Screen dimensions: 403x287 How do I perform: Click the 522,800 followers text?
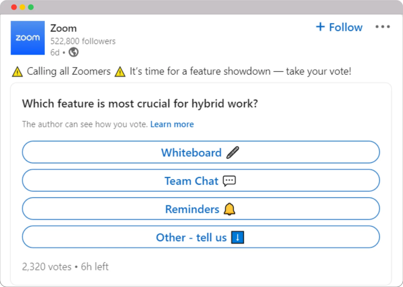click(83, 41)
